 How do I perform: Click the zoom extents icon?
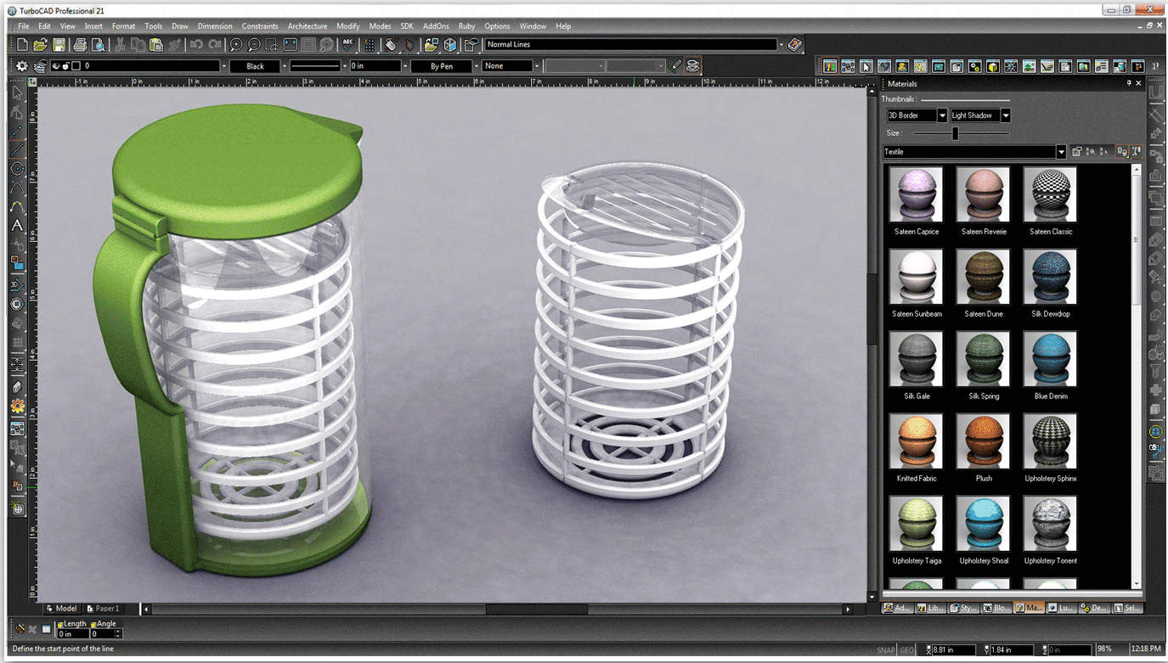(x=291, y=45)
